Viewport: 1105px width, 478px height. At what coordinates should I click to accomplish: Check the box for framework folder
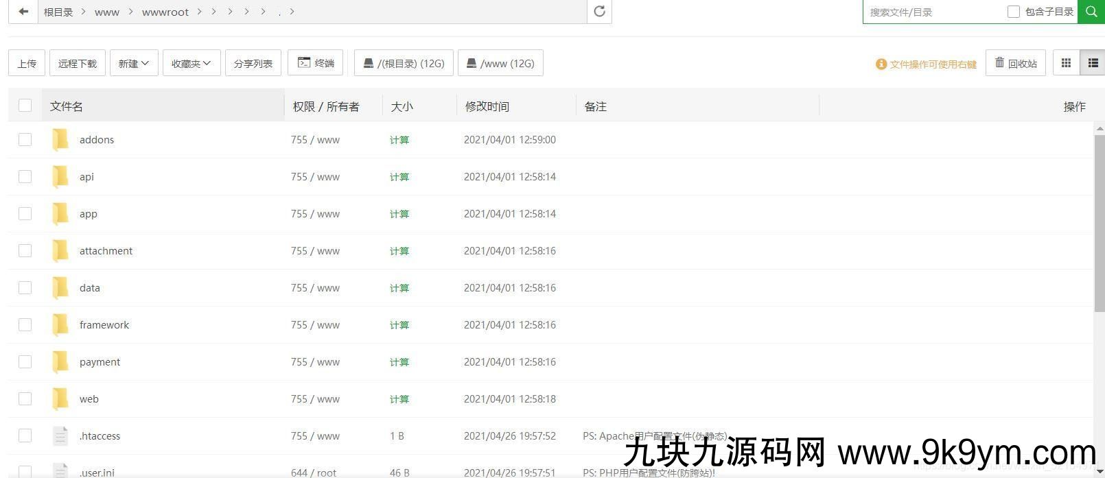tap(25, 325)
